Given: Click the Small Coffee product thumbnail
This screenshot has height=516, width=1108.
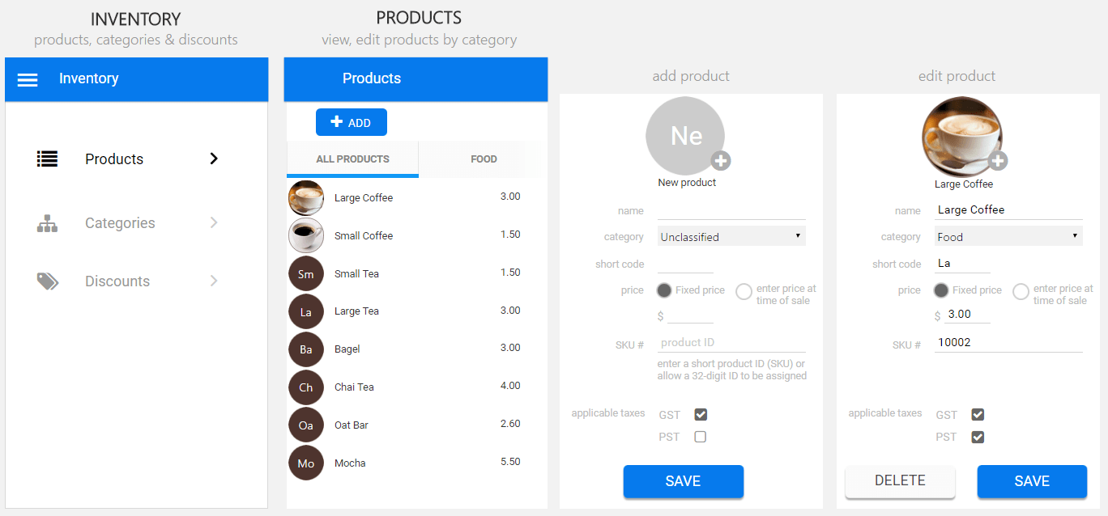Looking at the screenshot, I should (x=306, y=235).
